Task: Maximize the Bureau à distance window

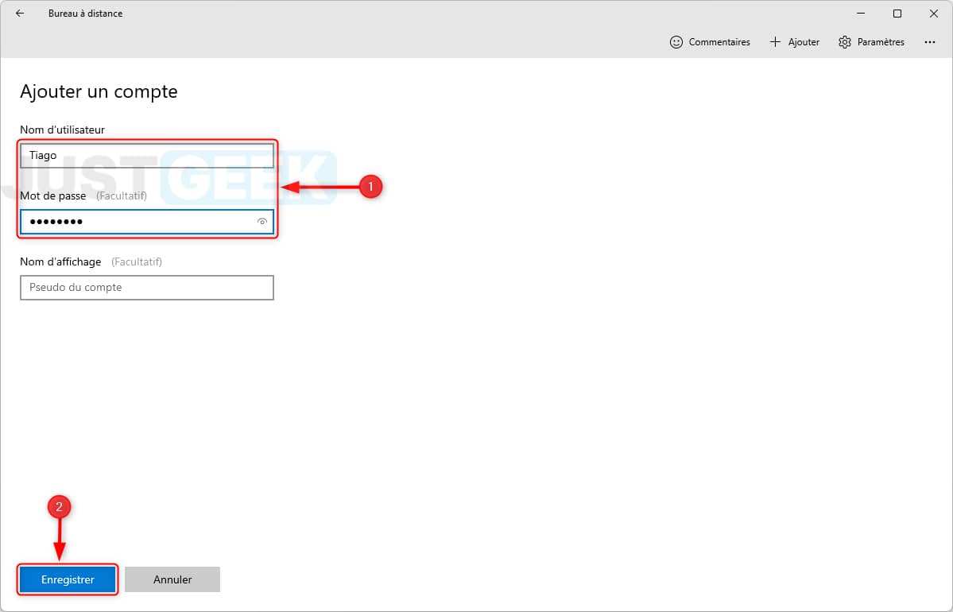Action: click(x=897, y=14)
